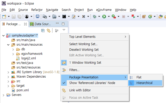This screenshot has height=103, width=166.
Task: Expand the egovframework folder
Action: [x=13, y=54]
